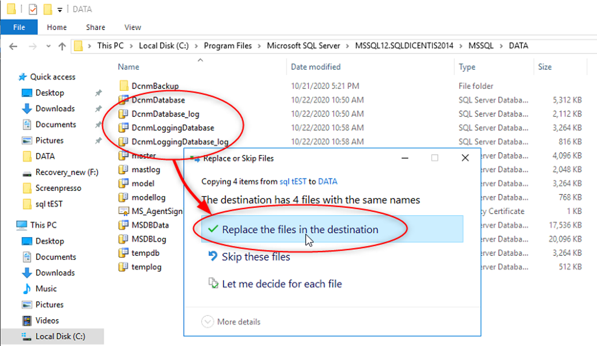597x346 pixels.
Task: Open Recovery_new (F:) drive in sidebar
Action: click(x=67, y=172)
